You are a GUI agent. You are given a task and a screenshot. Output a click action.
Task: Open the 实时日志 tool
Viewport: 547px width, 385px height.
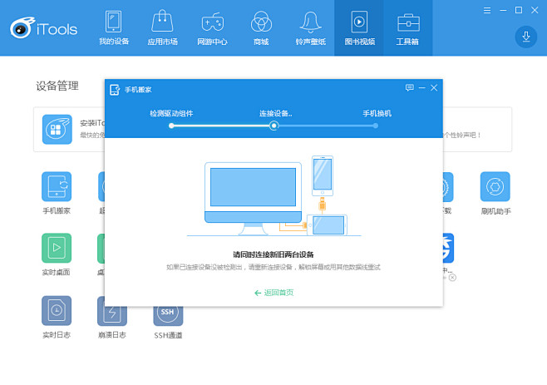point(57,310)
